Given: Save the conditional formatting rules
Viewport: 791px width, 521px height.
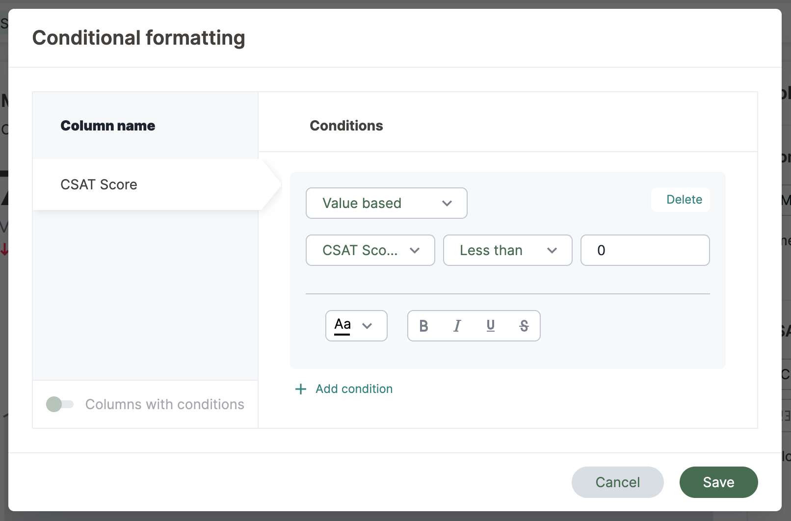Looking at the screenshot, I should pyautogui.click(x=718, y=482).
